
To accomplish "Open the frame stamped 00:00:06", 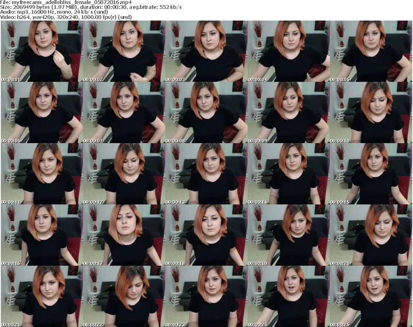I will click(x=42, y=112).
